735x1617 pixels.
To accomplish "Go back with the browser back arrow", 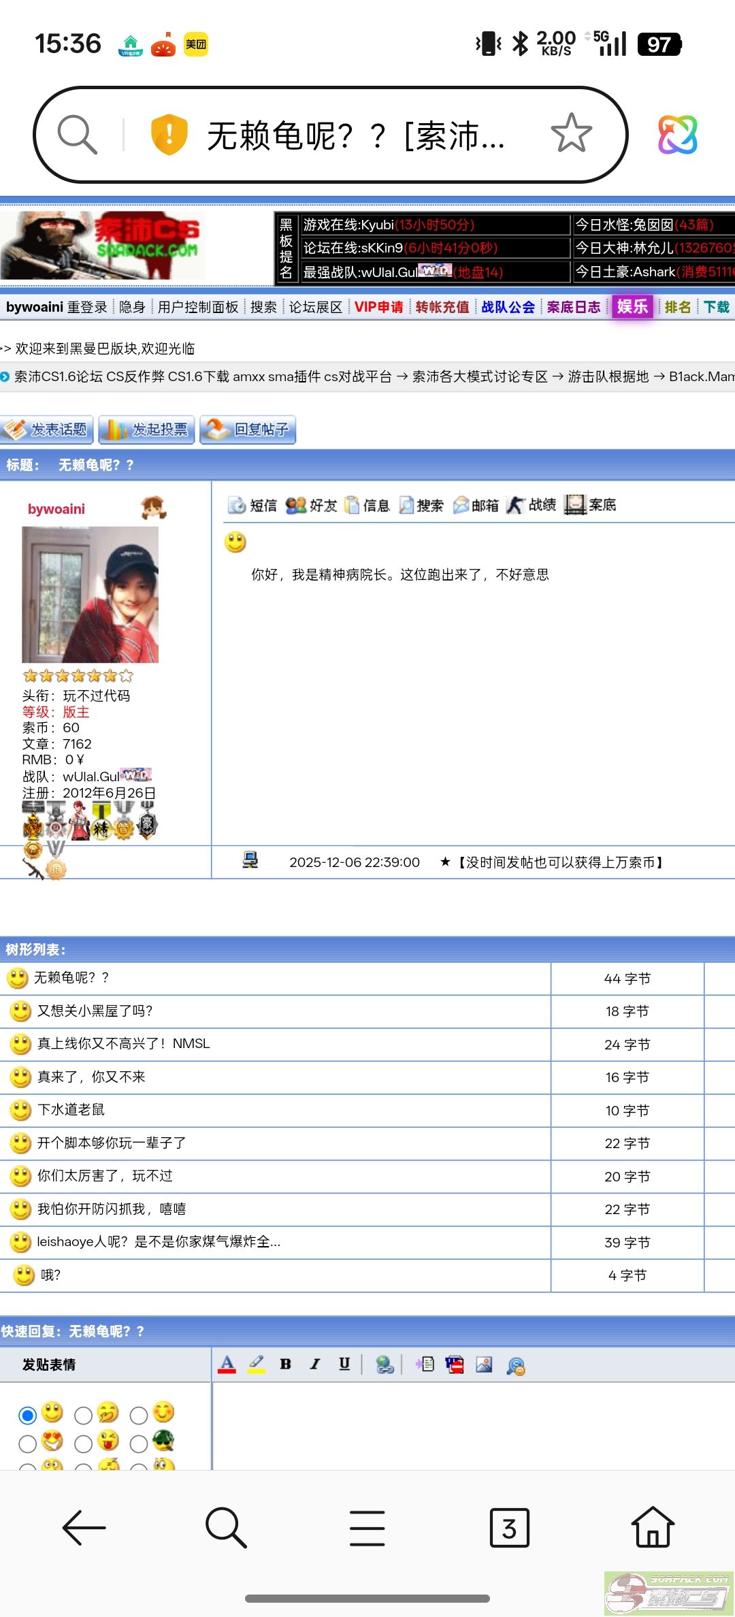I will click(x=84, y=1528).
